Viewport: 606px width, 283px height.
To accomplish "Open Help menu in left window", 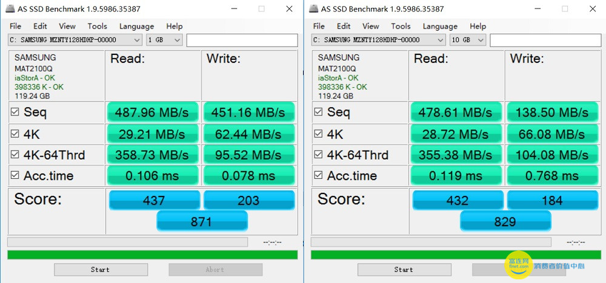I will pos(175,26).
